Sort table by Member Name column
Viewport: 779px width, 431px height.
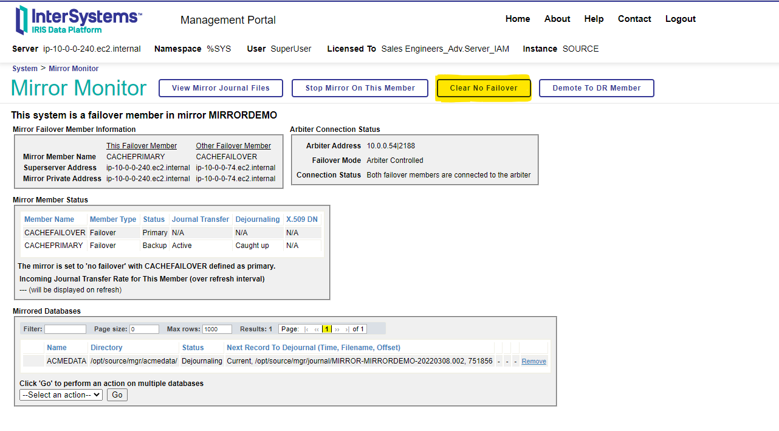tap(49, 219)
